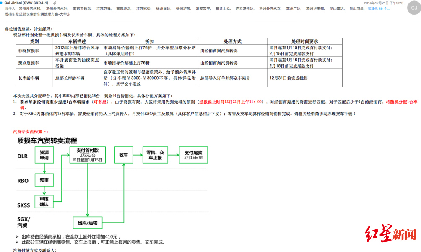Click the 收车 step in the resale flowchart
This screenshot has height=252, width=421.
point(123,155)
